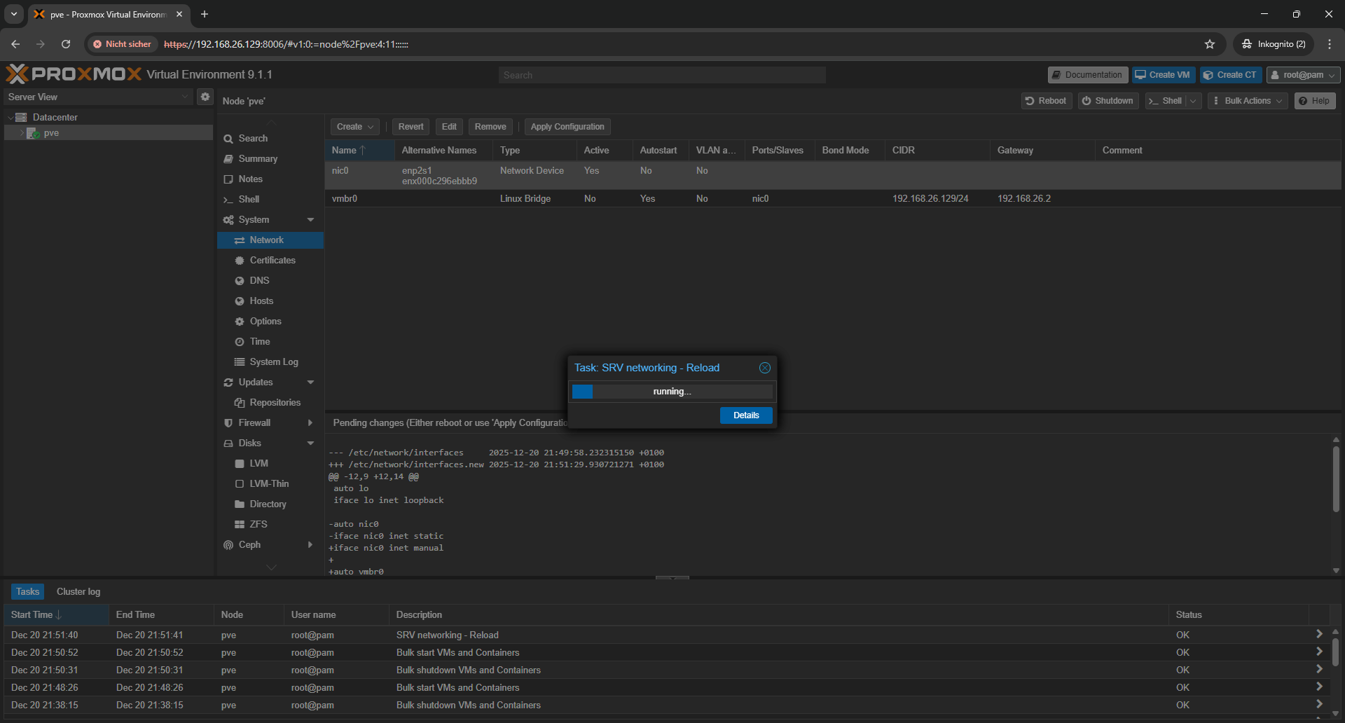Click the Apply Configuration button
1345x723 pixels.
[x=567, y=127]
